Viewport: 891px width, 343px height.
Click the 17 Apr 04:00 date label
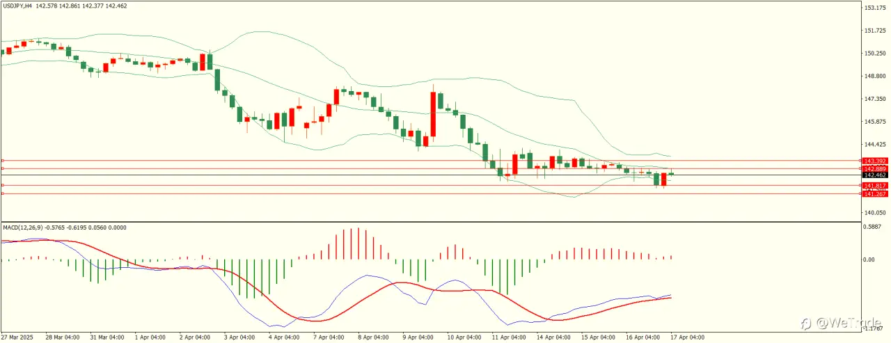pyautogui.click(x=687, y=337)
